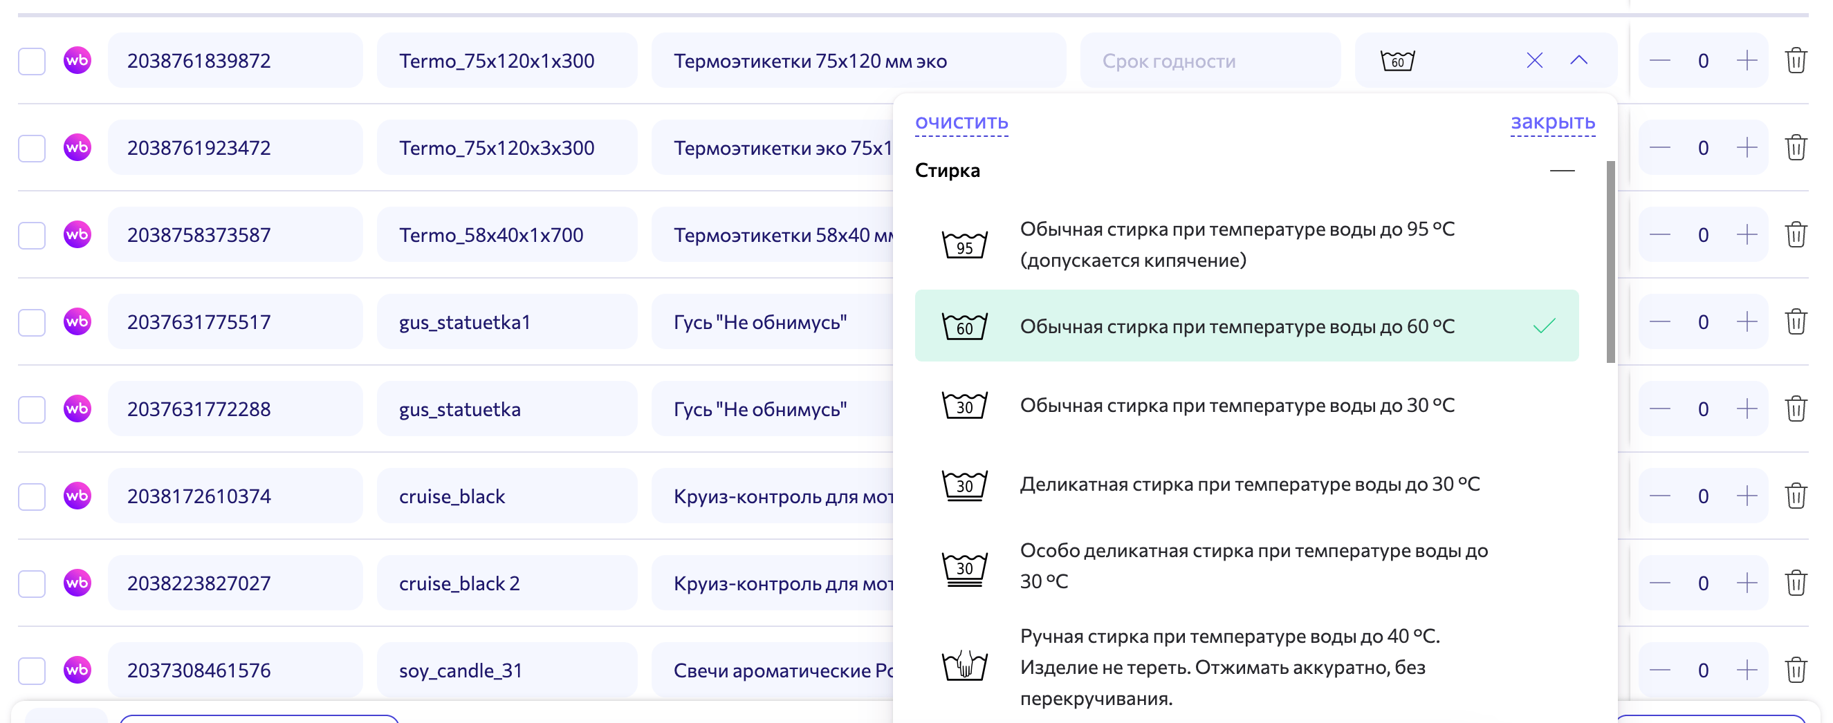1833x723 pixels.
Task: Click the wb logo in row 2038761923472
Action: click(x=77, y=148)
